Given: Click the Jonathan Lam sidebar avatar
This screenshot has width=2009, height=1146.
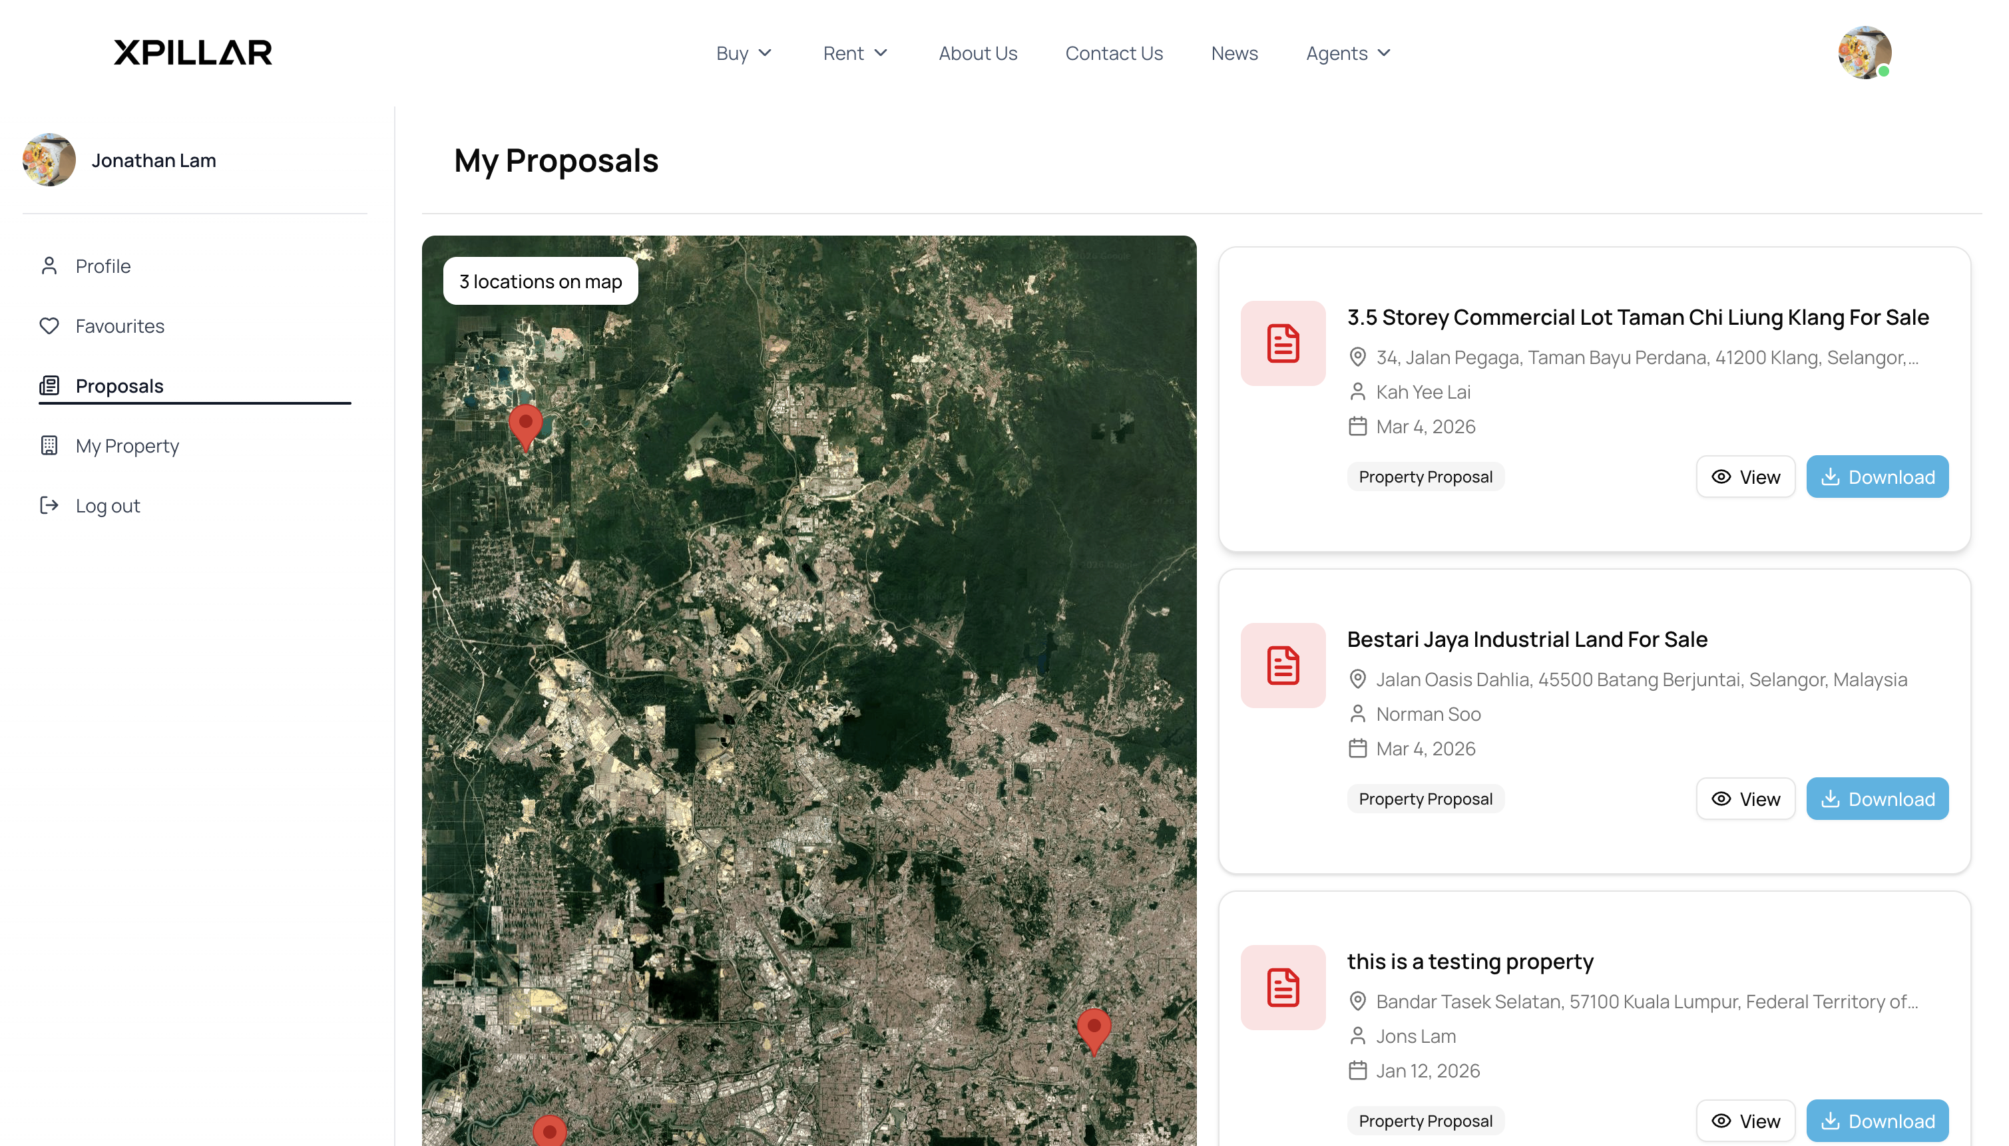Looking at the screenshot, I should tap(49, 160).
